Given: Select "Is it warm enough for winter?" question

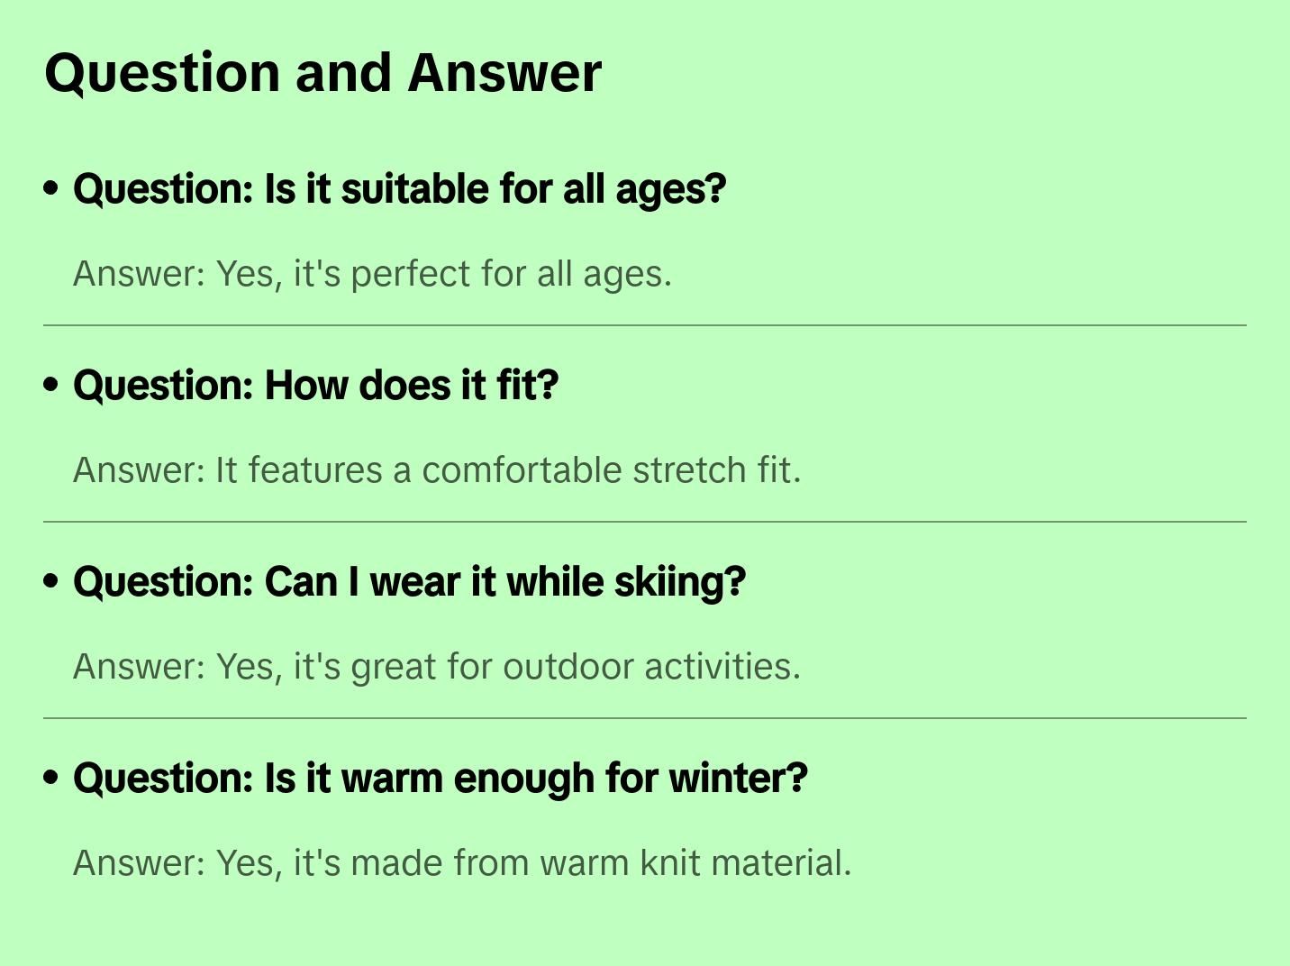Looking at the screenshot, I should click(440, 779).
